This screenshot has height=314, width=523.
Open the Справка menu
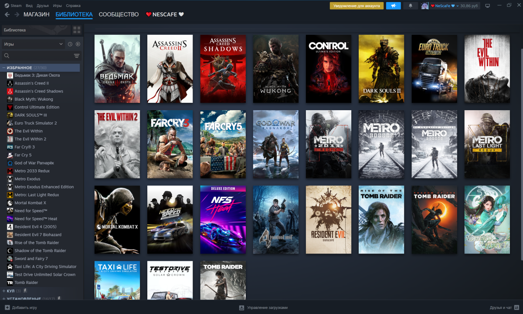click(x=73, y=6)
